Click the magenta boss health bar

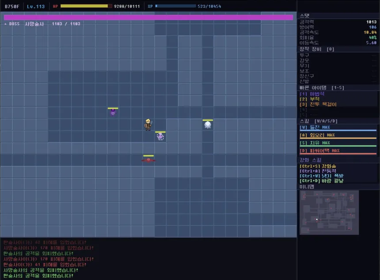coord(148,17)
